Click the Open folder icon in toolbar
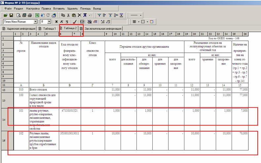This screenshot has height=163, width=261. coord(6,15)
